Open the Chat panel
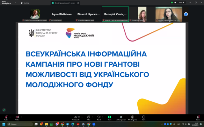The image size is (204, 127). pos(89,117)
